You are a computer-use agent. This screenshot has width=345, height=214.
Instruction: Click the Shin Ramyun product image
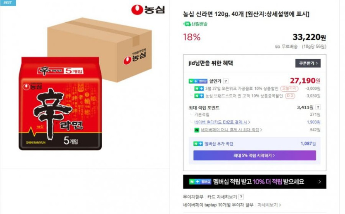[x=85, y=85]
